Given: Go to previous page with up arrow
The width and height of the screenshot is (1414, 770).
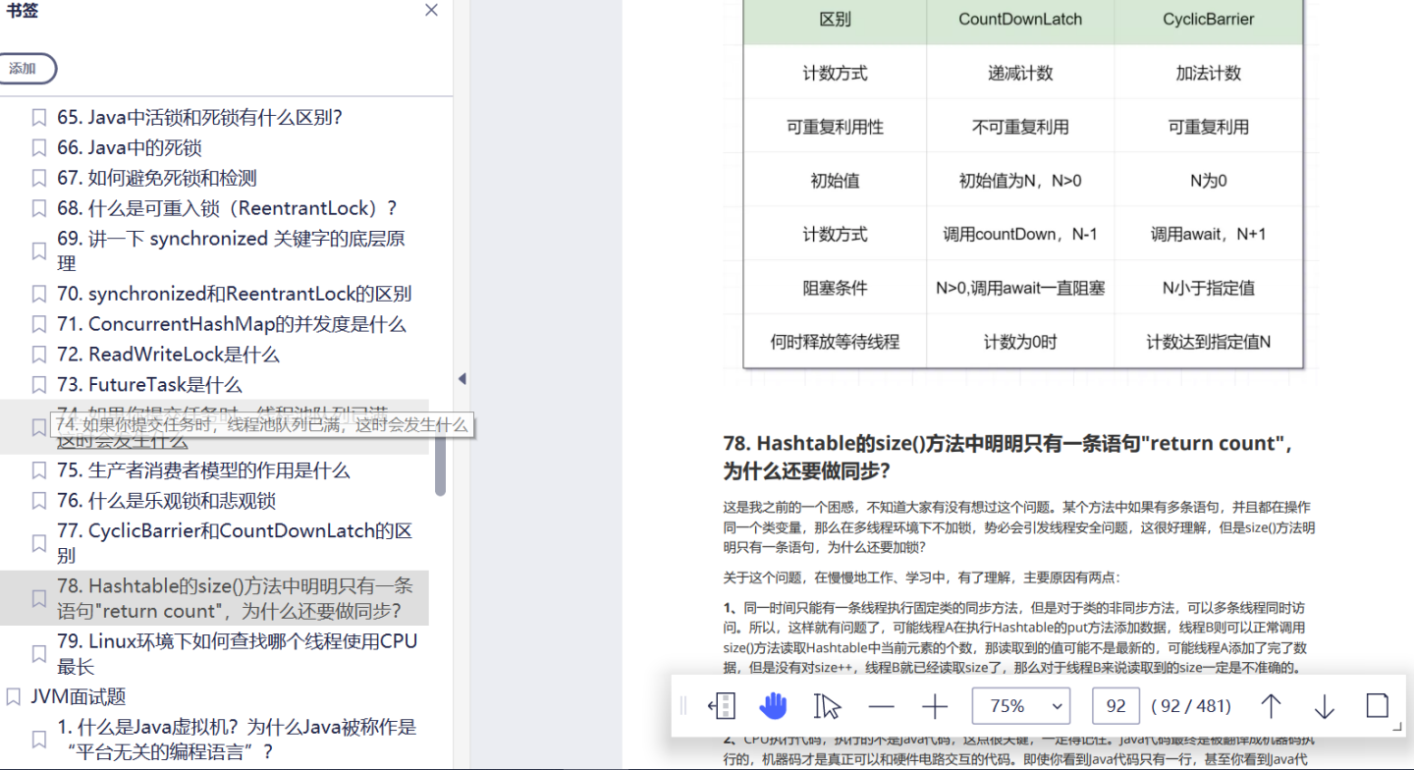Looking at the screenshot, I should tap(1270, 705).
